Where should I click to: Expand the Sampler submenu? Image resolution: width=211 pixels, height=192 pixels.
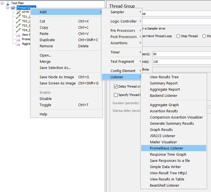pos(122,12)
